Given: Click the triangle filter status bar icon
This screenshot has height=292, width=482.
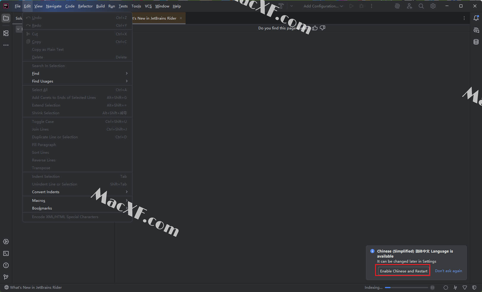Looking at the screenshot, I should click(x=465, y=288).
